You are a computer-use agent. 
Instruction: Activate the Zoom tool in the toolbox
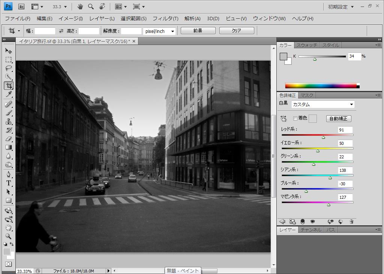[8, 236]
